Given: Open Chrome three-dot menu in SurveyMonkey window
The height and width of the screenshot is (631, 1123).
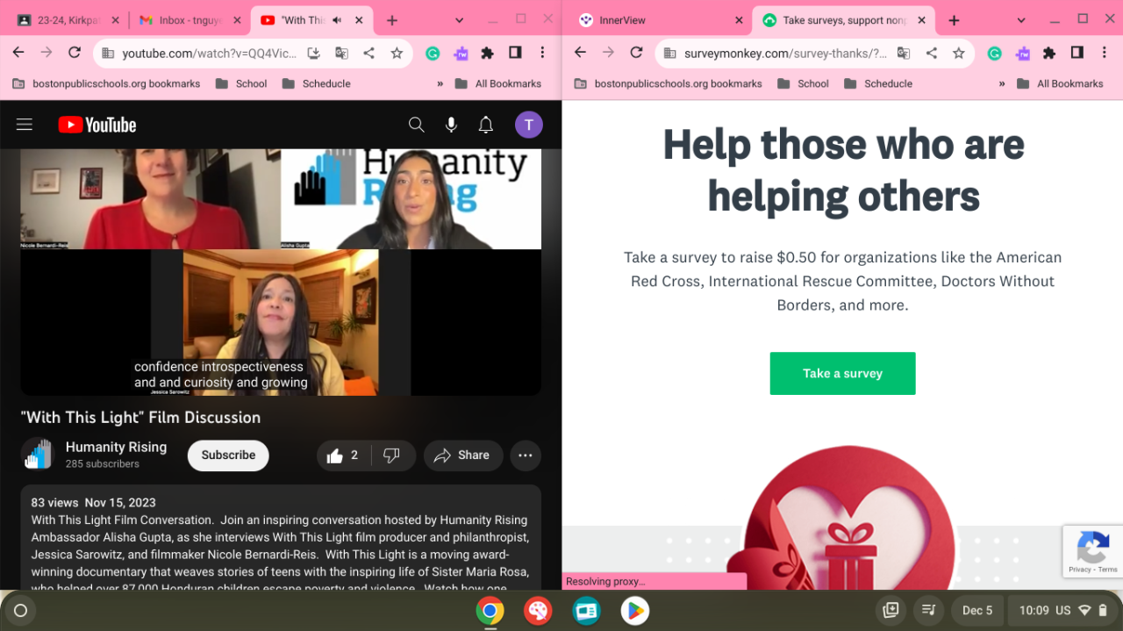Looking at the screenshot, I should click(1105, 54).
